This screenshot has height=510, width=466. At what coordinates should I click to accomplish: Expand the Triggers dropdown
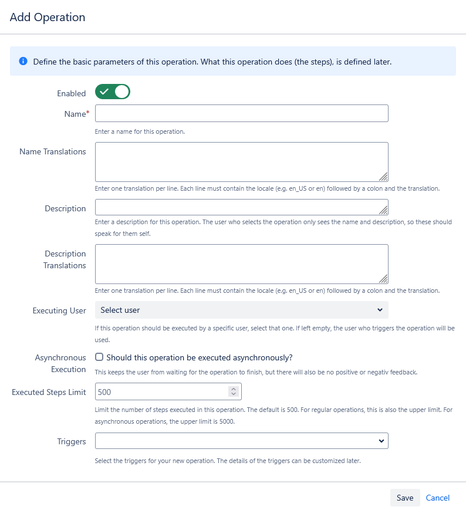pyautogui.click(x=241, y=441)
